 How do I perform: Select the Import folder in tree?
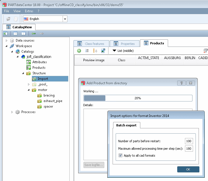pos(50,79)
